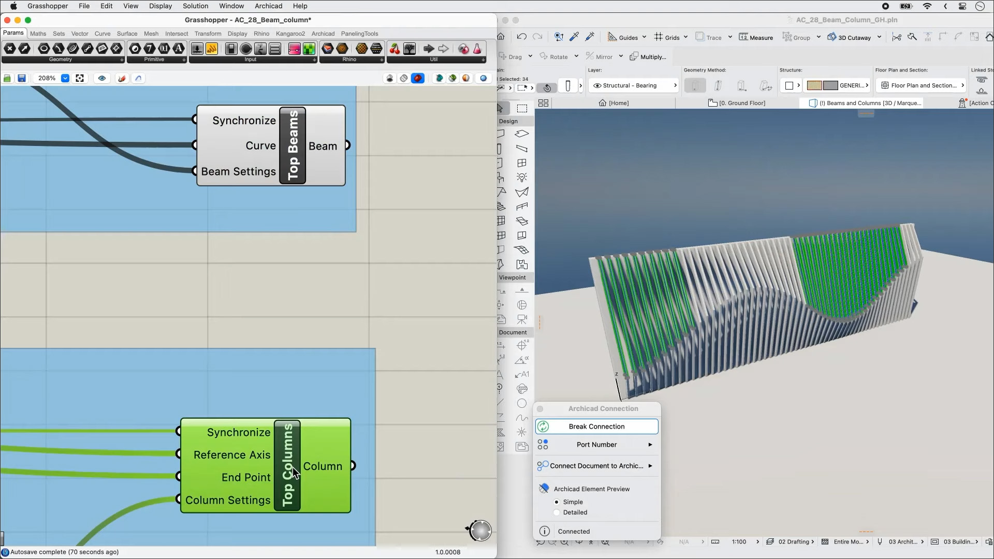
Task: Switch to the Archicad component tab
Action: (x=323, y=34)
